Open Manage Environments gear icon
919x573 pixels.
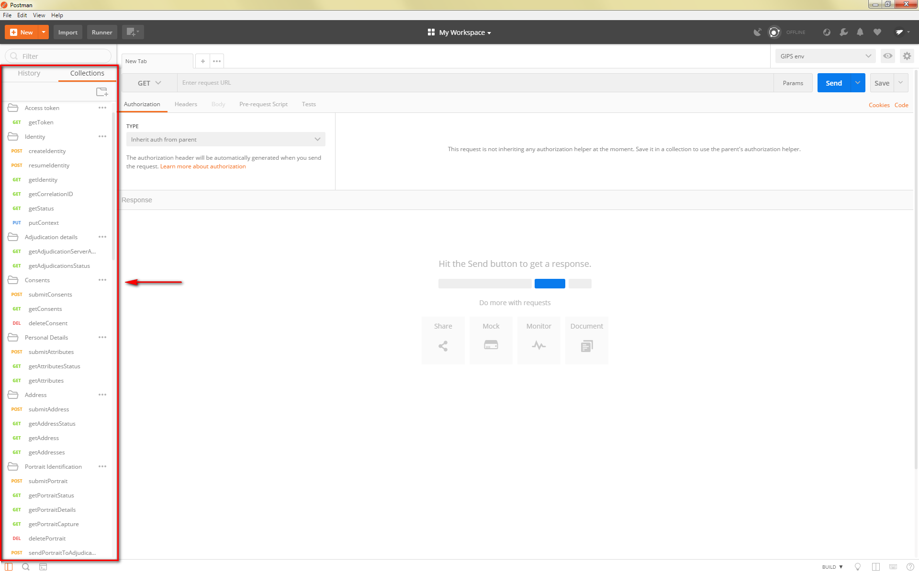[907, 56]
